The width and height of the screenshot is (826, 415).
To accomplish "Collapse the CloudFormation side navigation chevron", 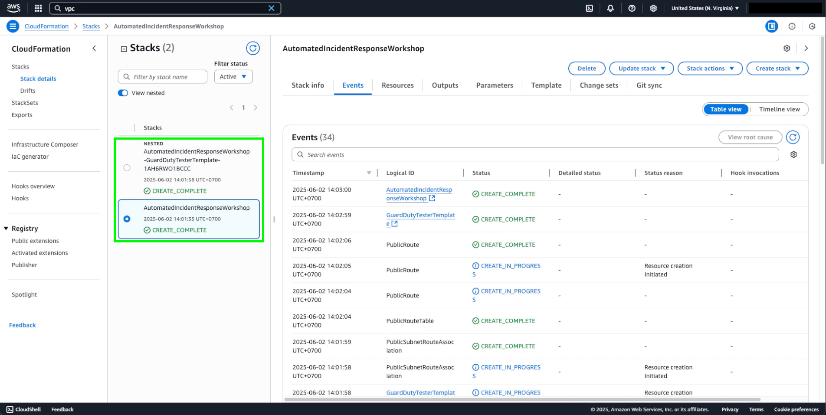I will click(94, 49).
